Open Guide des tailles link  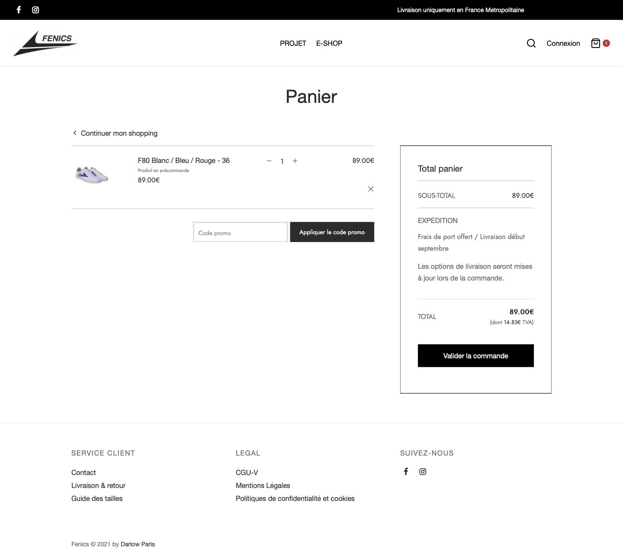(x=97, y=498)
